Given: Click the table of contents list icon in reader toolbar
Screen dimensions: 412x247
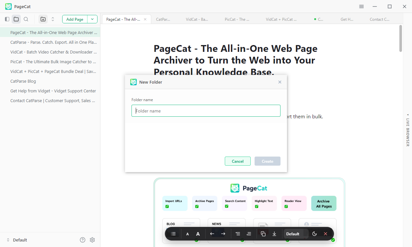Looking at the screenshot, I should point(173,234).
